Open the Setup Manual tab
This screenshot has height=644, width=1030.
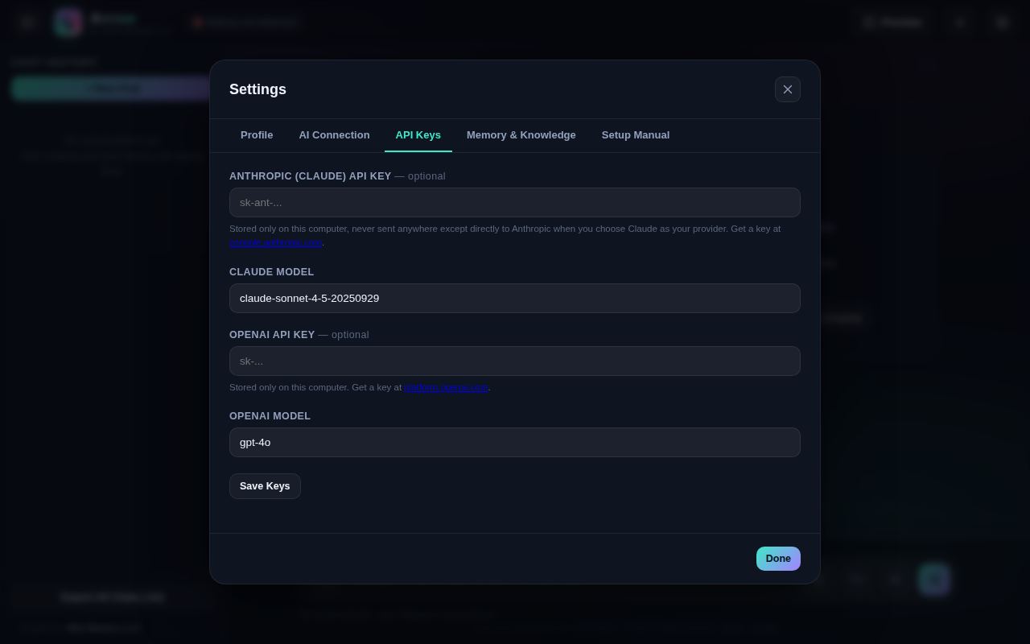click(636, 135)
